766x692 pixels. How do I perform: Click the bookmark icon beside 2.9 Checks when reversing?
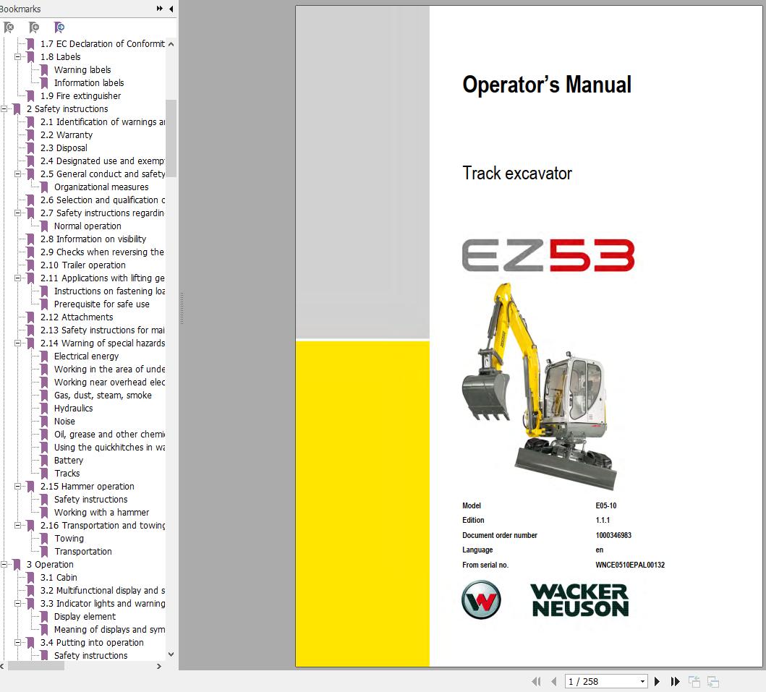click(31, 252)
